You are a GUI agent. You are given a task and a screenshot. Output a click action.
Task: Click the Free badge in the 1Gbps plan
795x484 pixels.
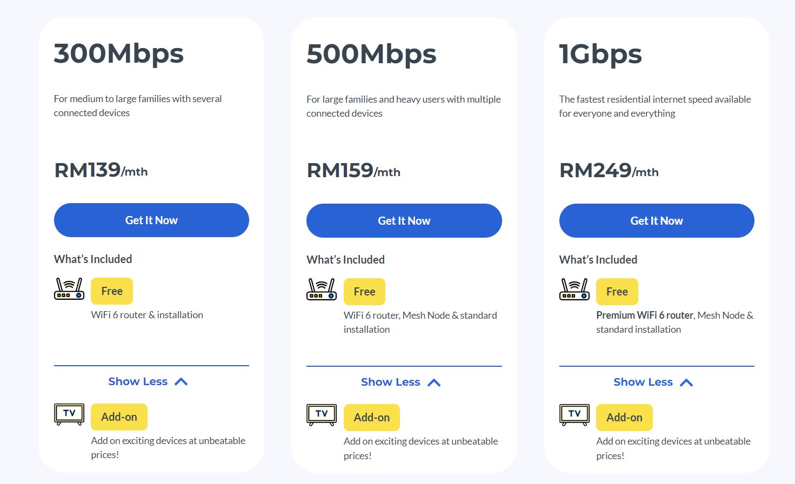point(617,291)
